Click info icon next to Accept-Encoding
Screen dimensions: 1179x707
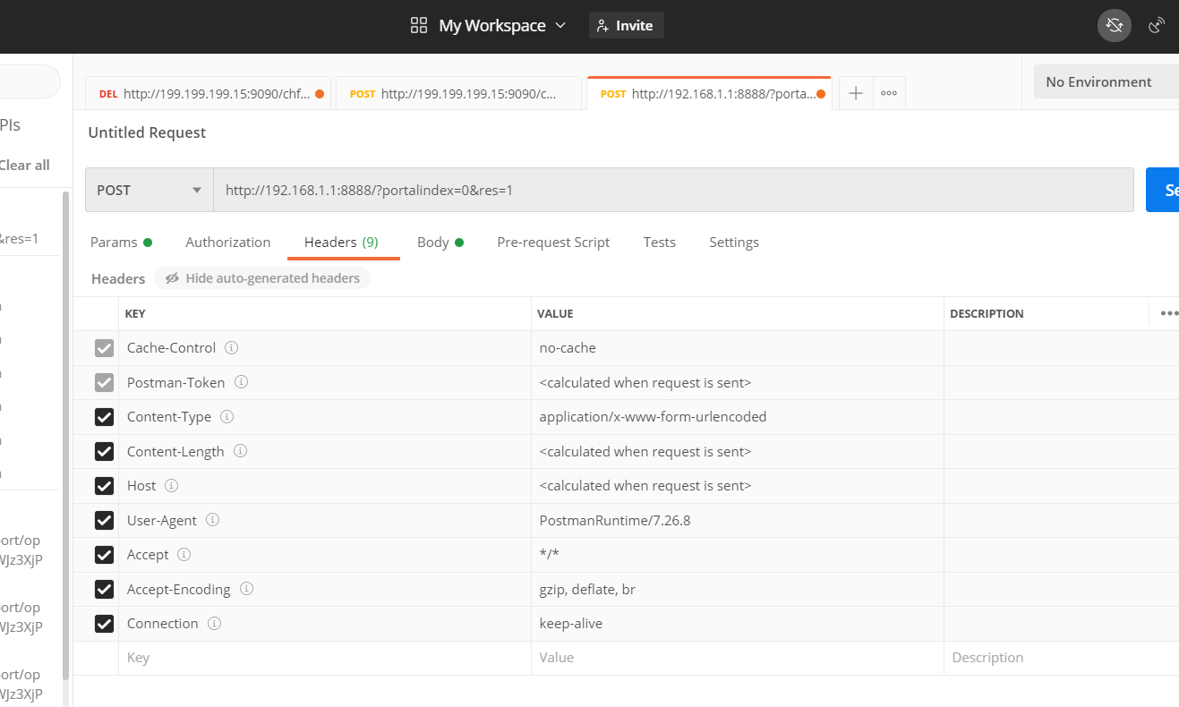(246, 589)
